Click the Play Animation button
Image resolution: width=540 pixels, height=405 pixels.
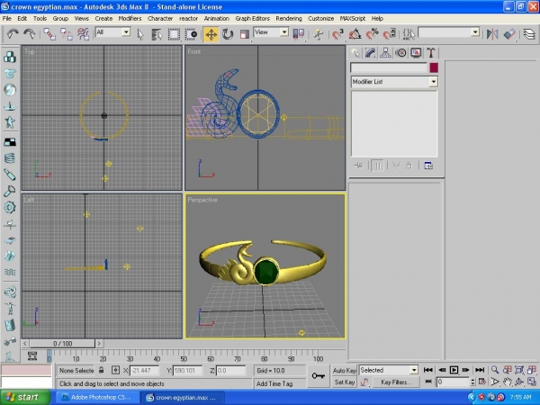454,370
